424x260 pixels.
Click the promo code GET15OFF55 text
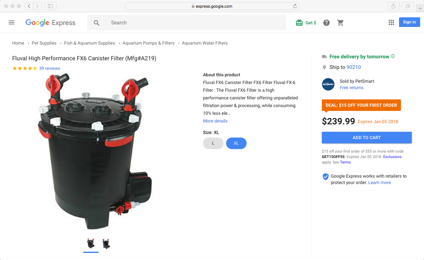333,157
